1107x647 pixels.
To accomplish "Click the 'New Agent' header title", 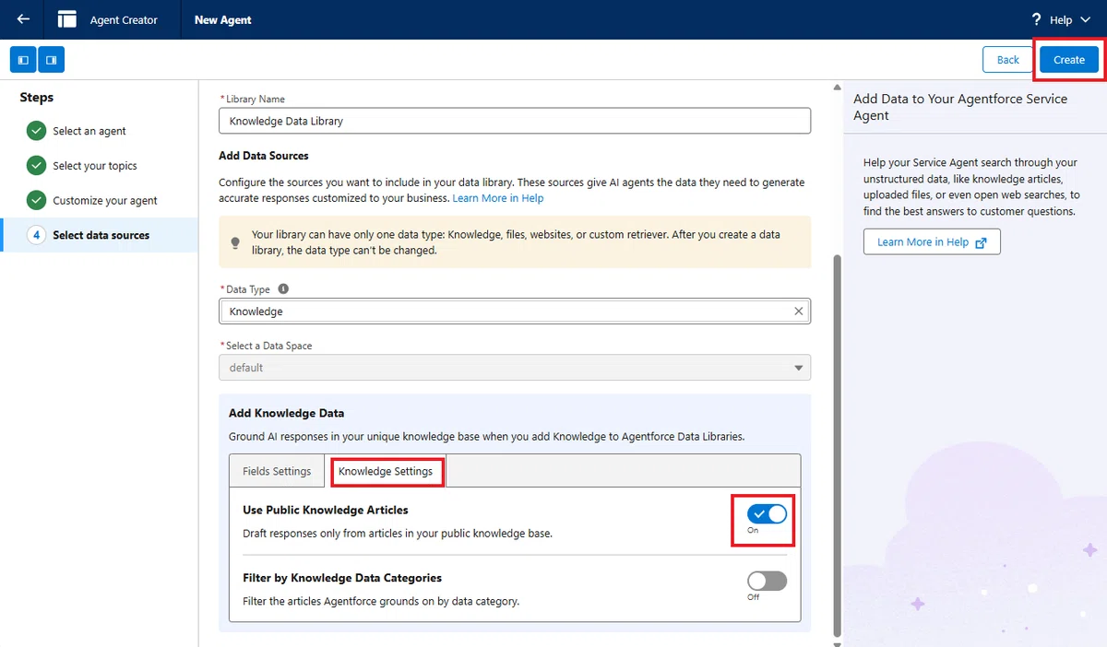I will click(223, 19).
